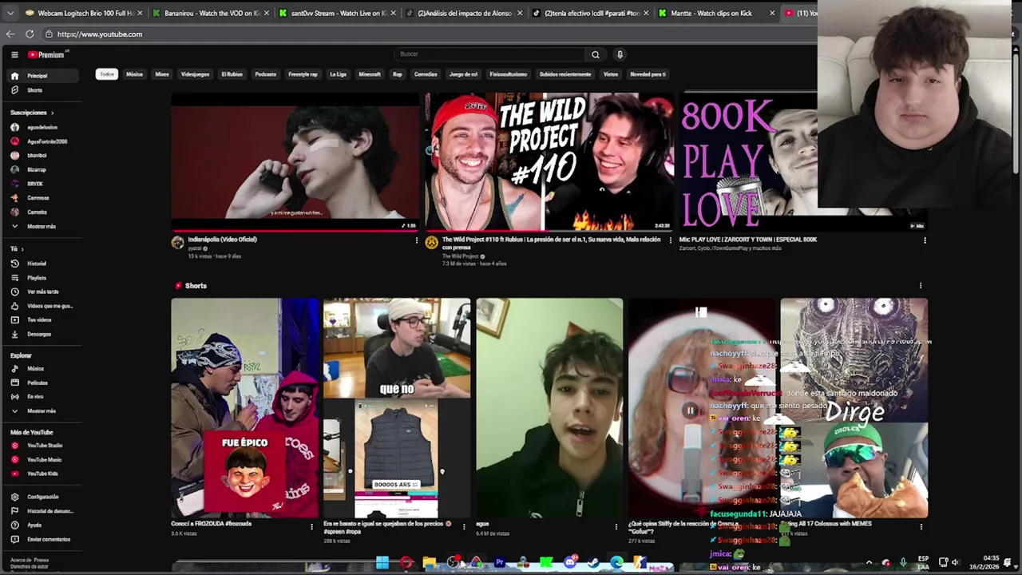
Task: Open Premiere Pro from the taskbar
Action: 500,563
